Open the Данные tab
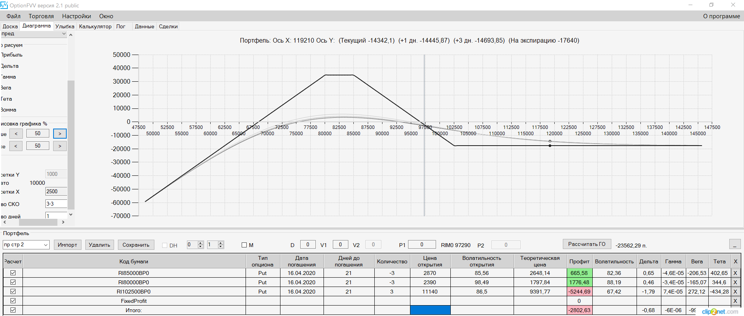 144,26
